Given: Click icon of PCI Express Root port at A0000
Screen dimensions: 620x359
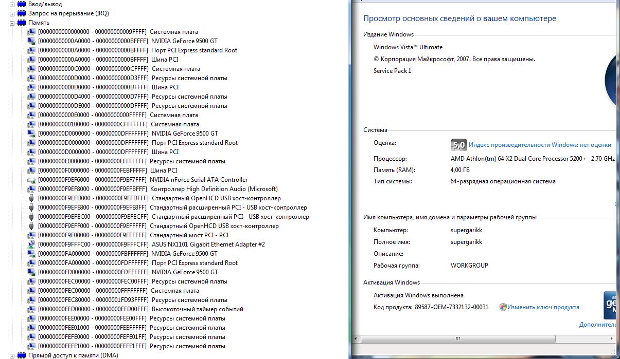Looking at the screenshot, I should [31, 50].
